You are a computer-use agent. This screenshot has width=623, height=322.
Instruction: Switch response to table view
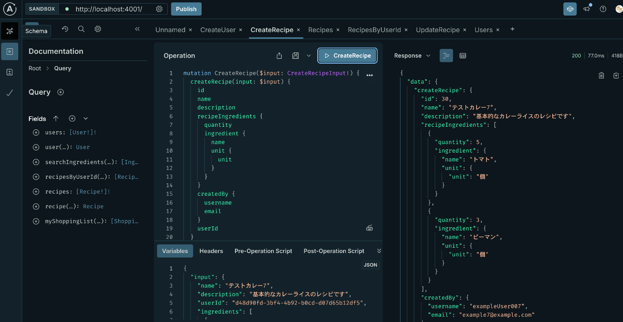tap(463, 56)
